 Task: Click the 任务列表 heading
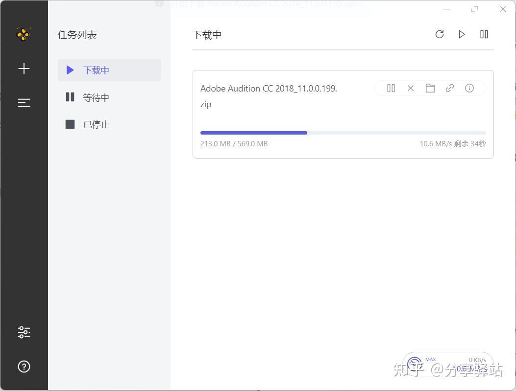tap(77, 34)
